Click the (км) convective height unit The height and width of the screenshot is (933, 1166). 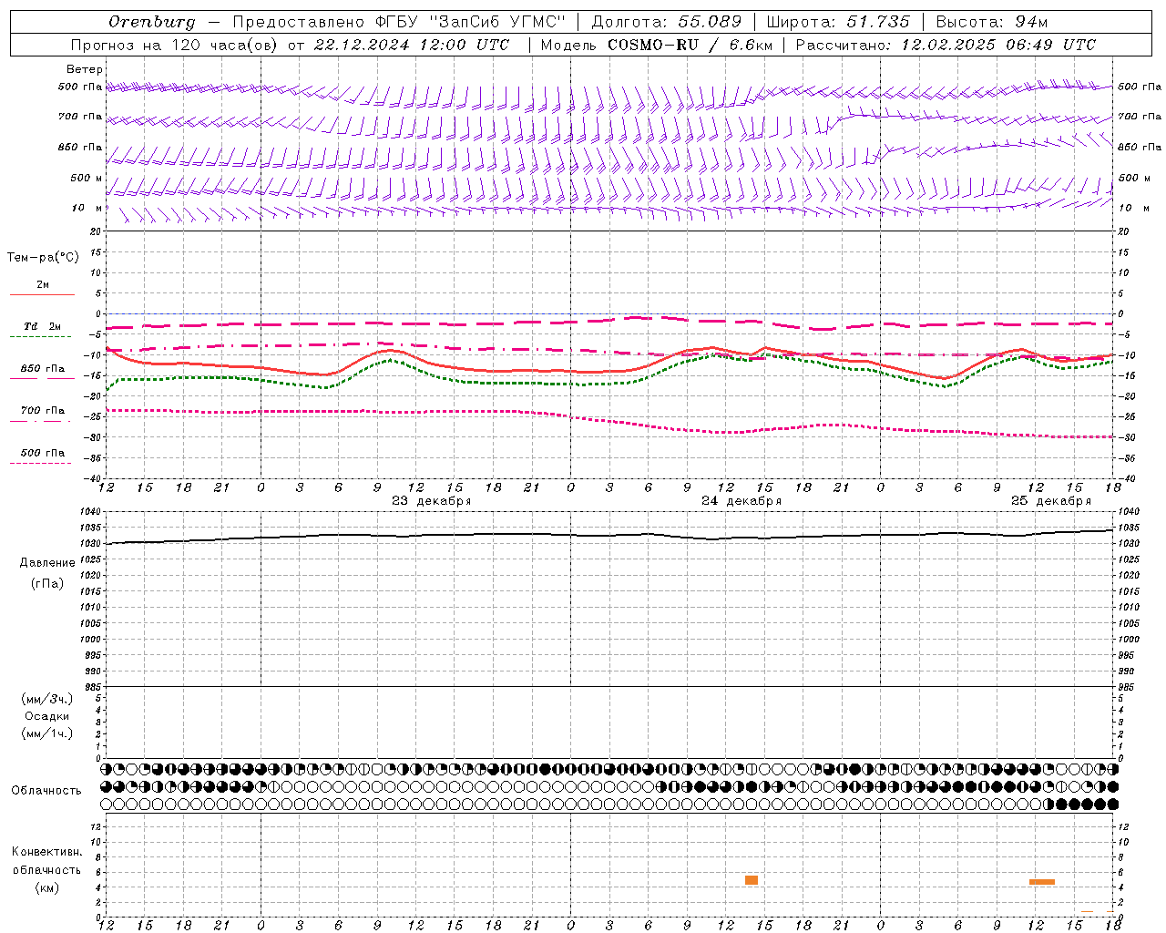click(x=46, y=887)
